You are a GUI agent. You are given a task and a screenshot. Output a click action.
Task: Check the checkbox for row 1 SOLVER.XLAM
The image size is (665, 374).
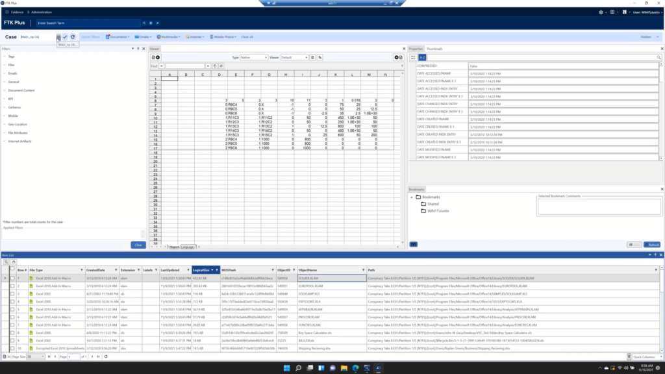click(12, 278)
